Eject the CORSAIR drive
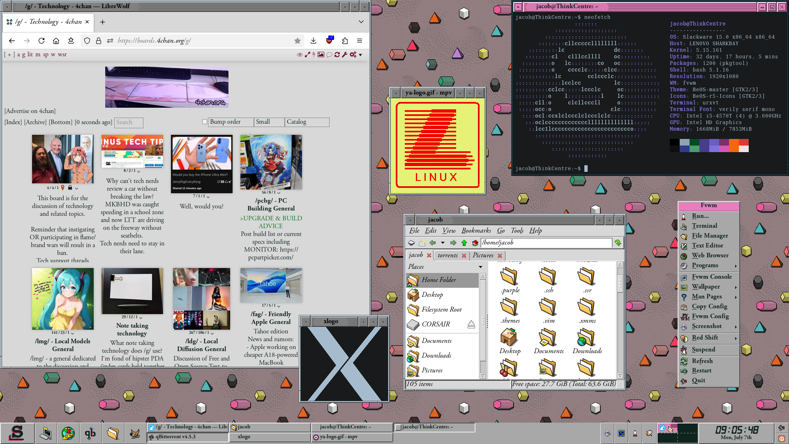The height and width of the screenshot is (444, 789). point(471,325)
